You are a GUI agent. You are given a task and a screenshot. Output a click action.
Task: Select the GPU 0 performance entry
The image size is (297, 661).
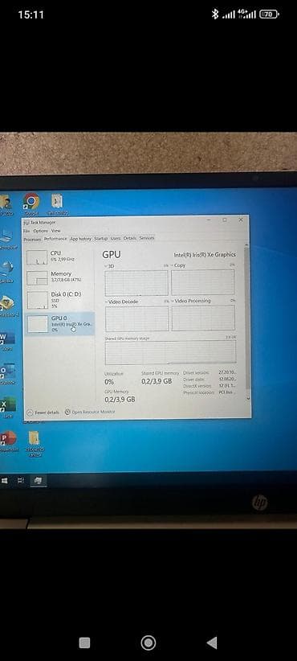pos(59,323)
